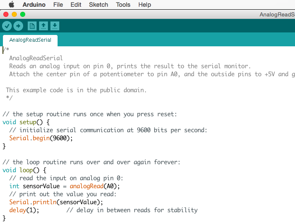Click the 'Serial.println(sensorValue);' line
Image resolution: width=295 pixels, height=224 pixels.
(56, 203)
